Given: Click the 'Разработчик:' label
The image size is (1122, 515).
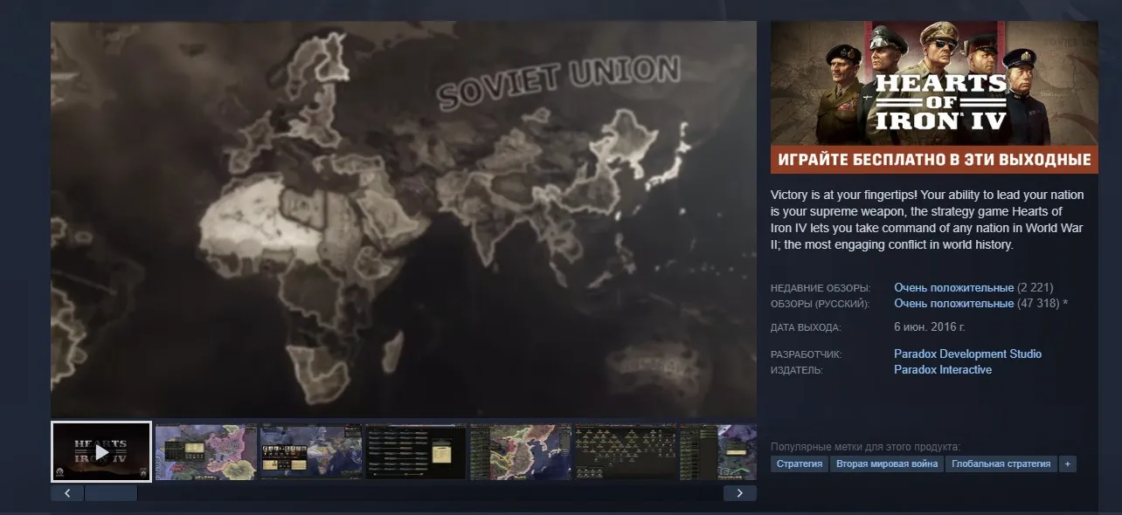Looking at the screenshot, I should pos(806,354).
